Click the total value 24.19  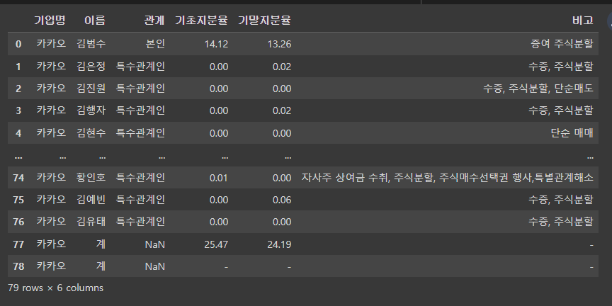[280, 244]
